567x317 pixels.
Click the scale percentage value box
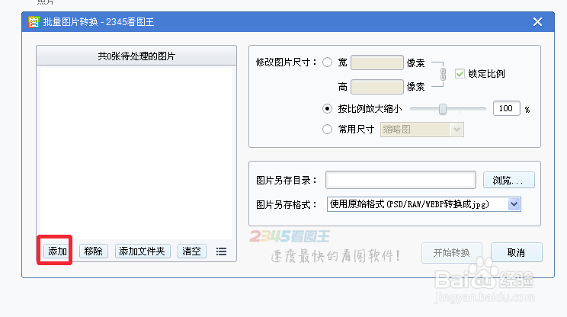coord(506,109)
